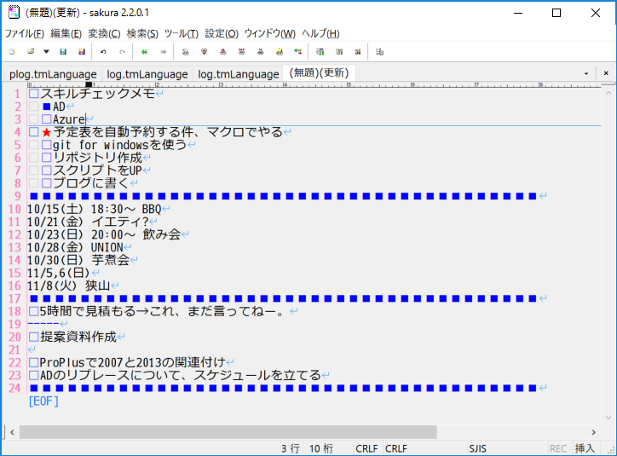Viewport: 617px width, 456px height.
Task: Open the 検索(S) menu
Action: pyautogui.click(x=142, y=34)
